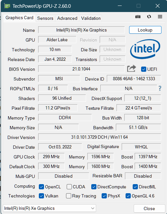The width and height of the screenshot is (167, 214).
Task: Click the Device ID value 8086 46A6 - 1462 1333
Action: click(x=134, y=79)
